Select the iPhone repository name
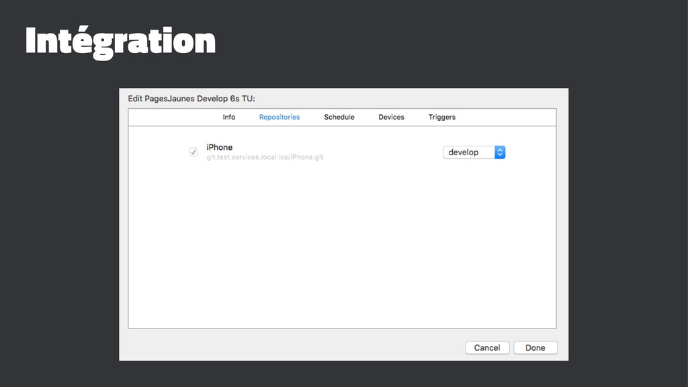 [220, 147]
